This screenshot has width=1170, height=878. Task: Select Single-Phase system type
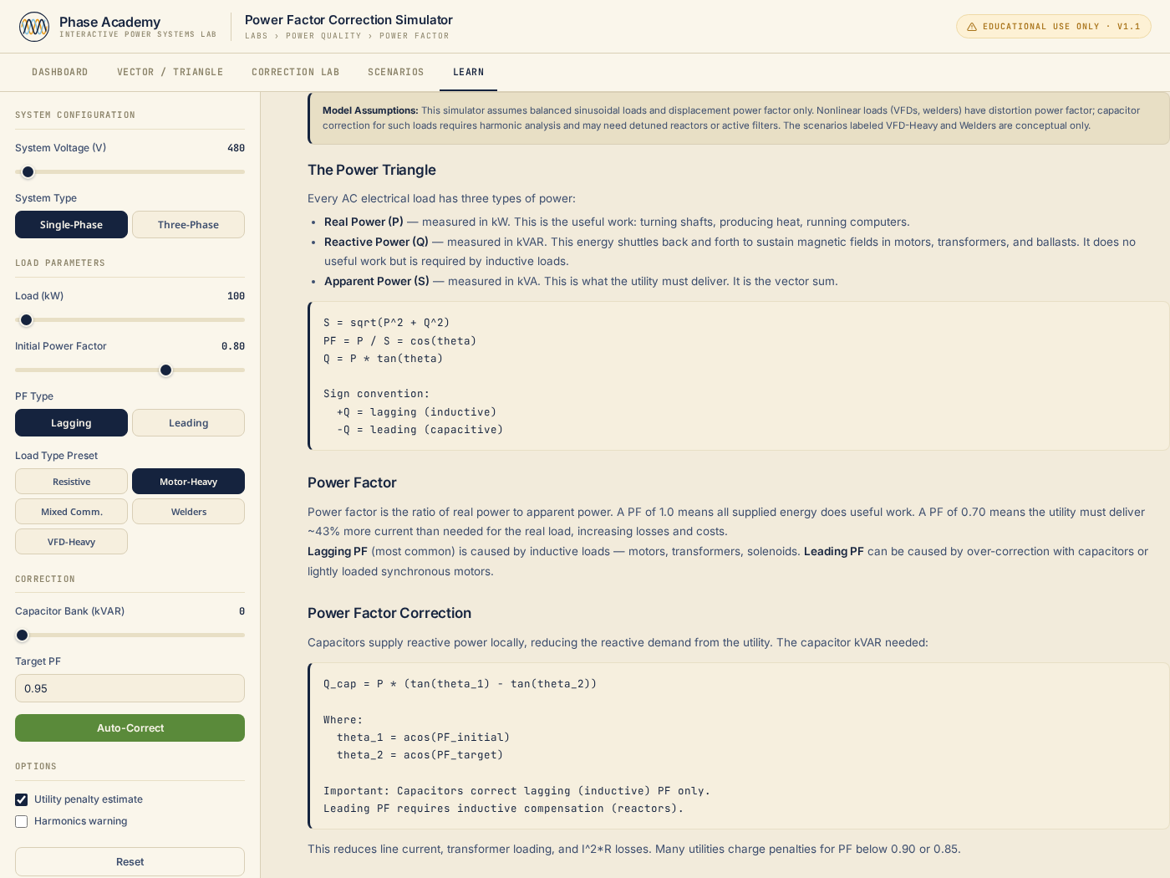click(71, 224)
